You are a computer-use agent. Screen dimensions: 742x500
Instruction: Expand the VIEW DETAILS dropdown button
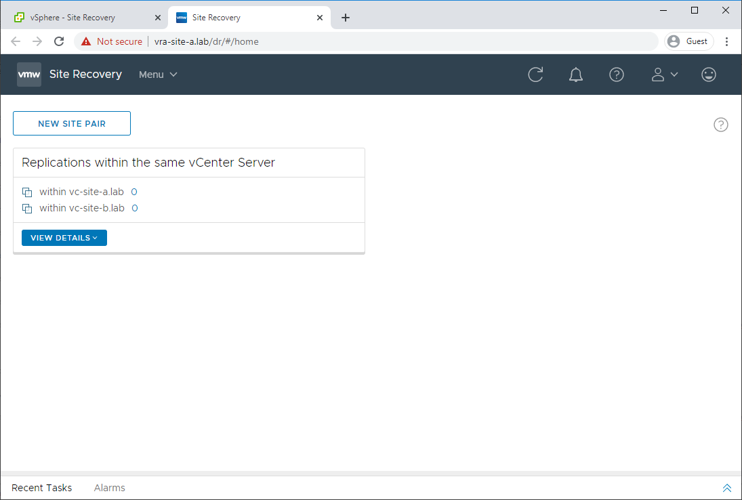coord(64,237)
